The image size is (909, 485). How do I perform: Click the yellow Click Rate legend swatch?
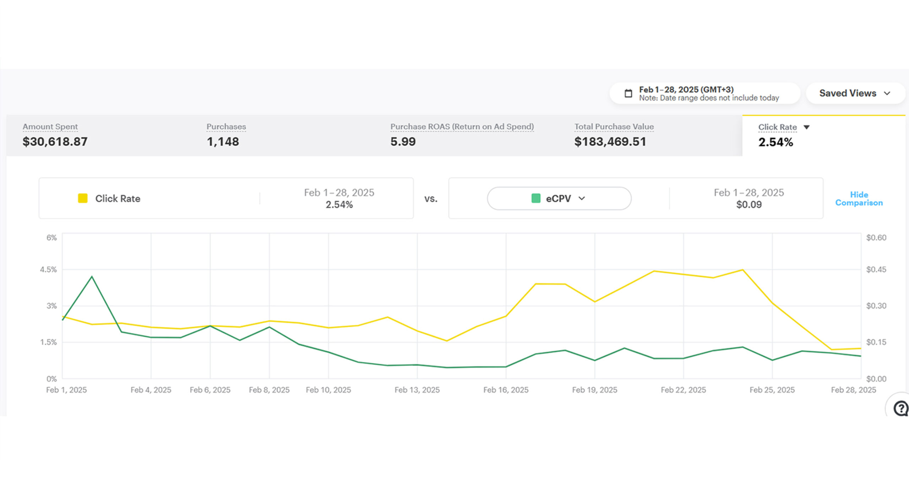point(83,198)
